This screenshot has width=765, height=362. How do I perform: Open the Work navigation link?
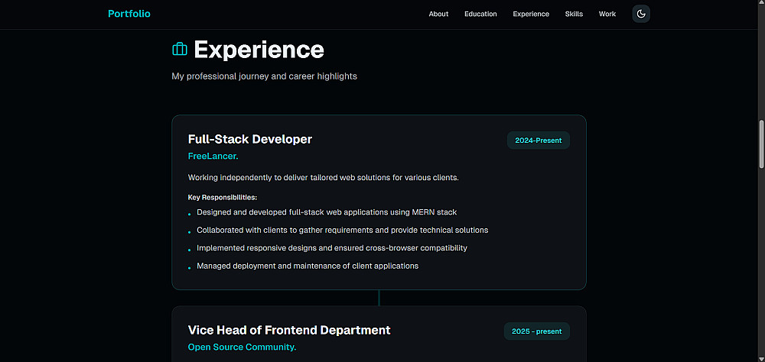pyautogui.click(x=607, y=14)
